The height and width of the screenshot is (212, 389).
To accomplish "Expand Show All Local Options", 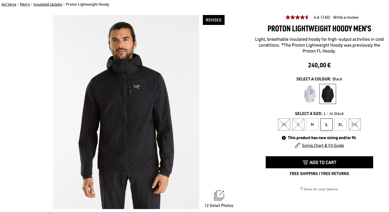I will 321,189.
